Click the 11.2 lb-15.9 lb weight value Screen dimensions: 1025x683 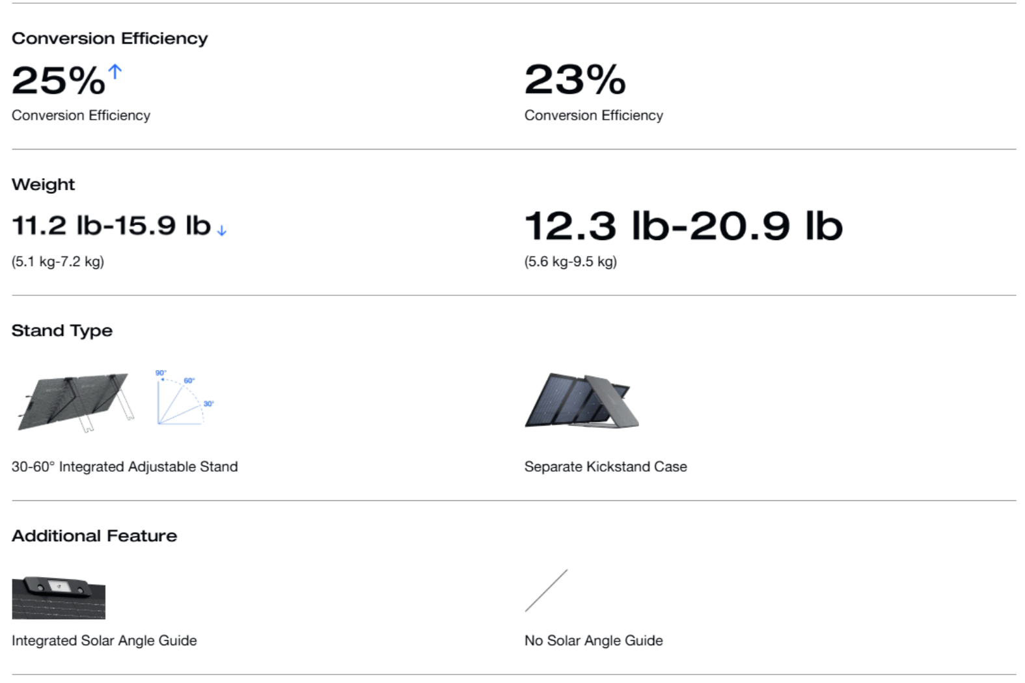click(111, 226)
